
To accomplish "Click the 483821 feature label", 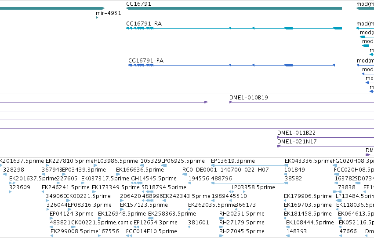I will [60, 223].
